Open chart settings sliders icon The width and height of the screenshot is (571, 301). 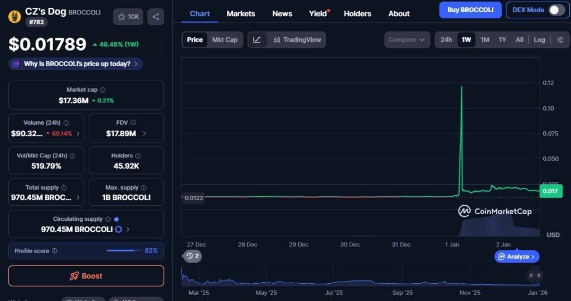pyautogui.click(x=560, y=40)
